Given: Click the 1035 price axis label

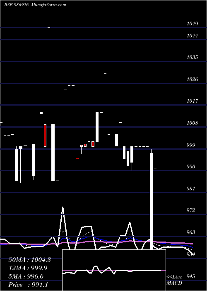Looking at the screenshot, I should [192, 57].
